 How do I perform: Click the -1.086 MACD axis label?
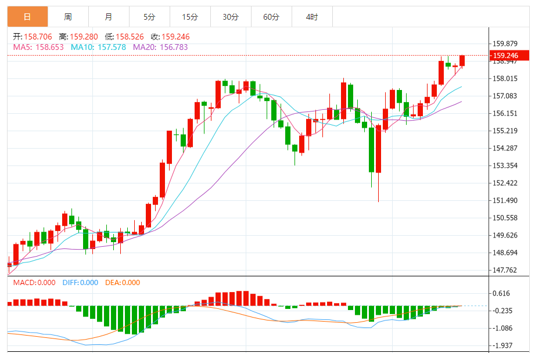point(502,328)
